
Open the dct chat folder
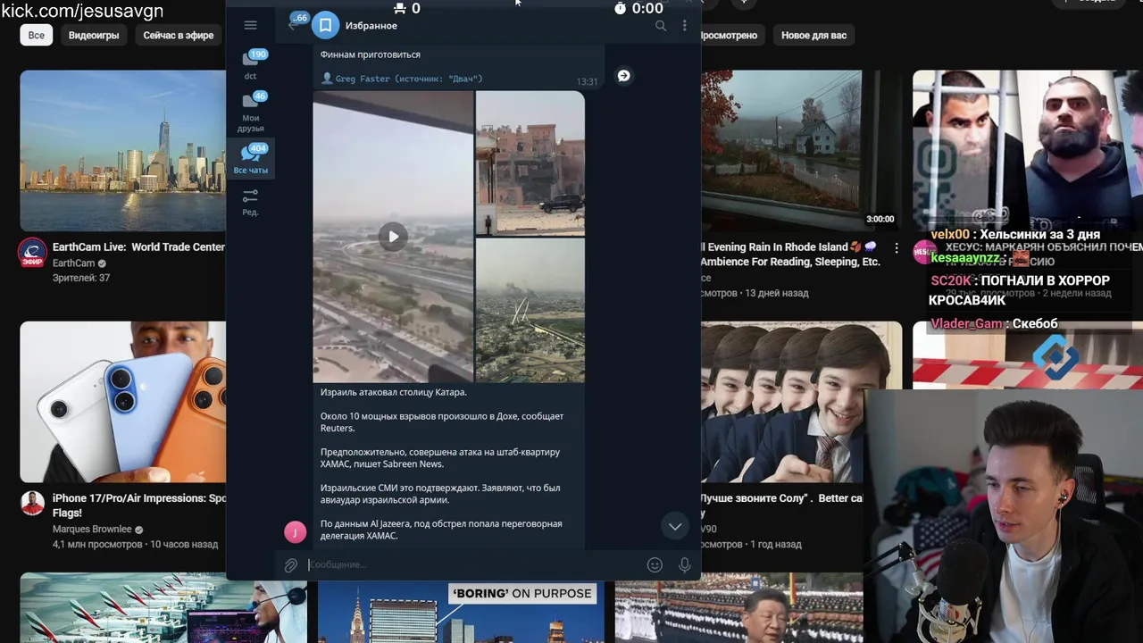coord(251,65)
